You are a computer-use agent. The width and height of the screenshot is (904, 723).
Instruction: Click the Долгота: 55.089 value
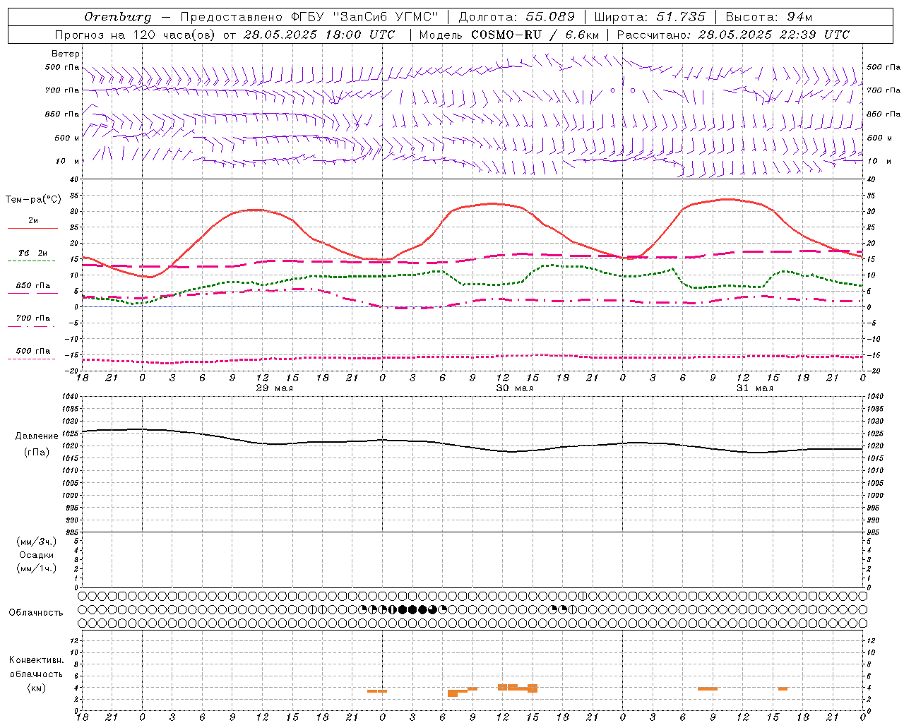517,17
